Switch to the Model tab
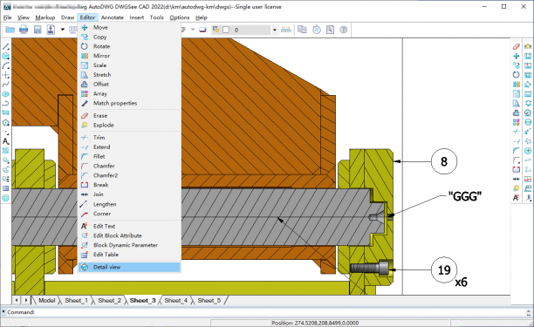The height and width of the screenshot is (327, 534). coord(46,301)
